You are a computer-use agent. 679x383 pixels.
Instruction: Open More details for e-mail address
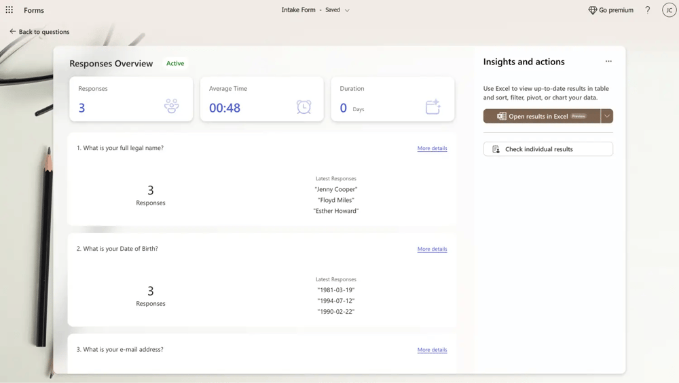click(432, 350)
